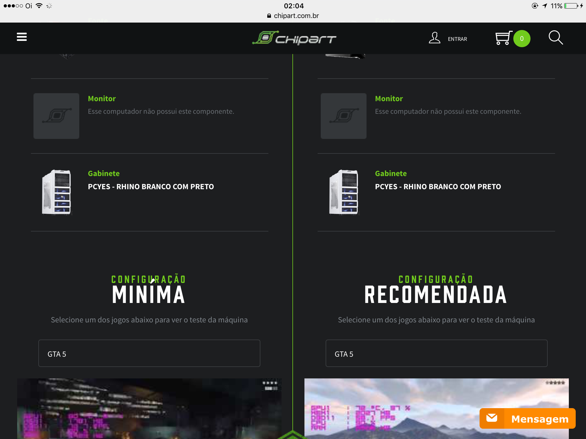Expand GTA 5 dropdown under Configuração Mínima
The width and height of the screenshot is (586, 439).
pos(149,353)
